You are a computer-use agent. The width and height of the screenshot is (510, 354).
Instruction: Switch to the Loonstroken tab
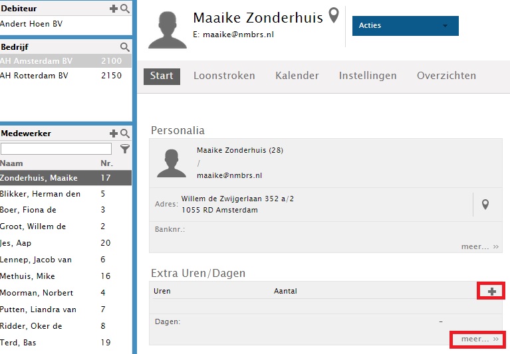pyautogui.click(x=224, y=76)
